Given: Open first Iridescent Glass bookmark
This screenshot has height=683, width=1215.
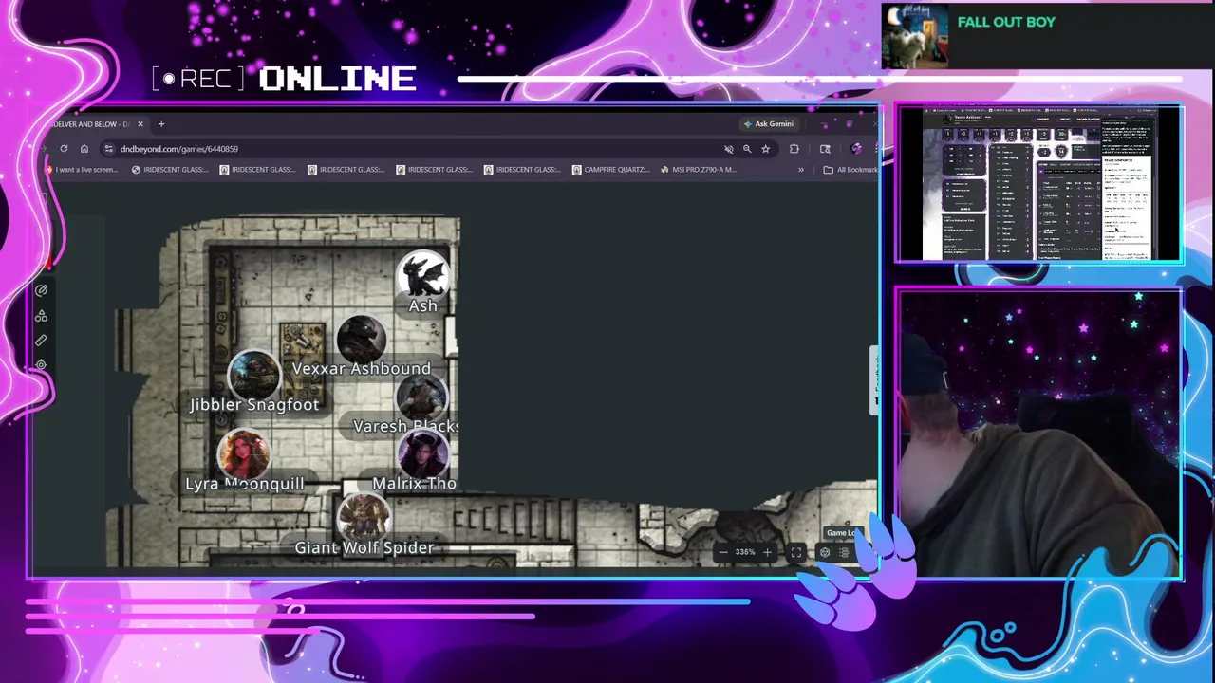Looking at the screenshot, I should 170,170.
